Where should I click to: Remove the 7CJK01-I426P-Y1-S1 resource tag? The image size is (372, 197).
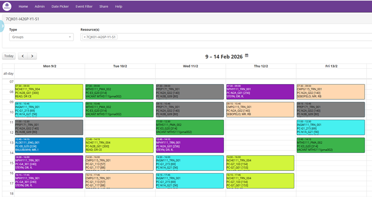click(85, 37)
